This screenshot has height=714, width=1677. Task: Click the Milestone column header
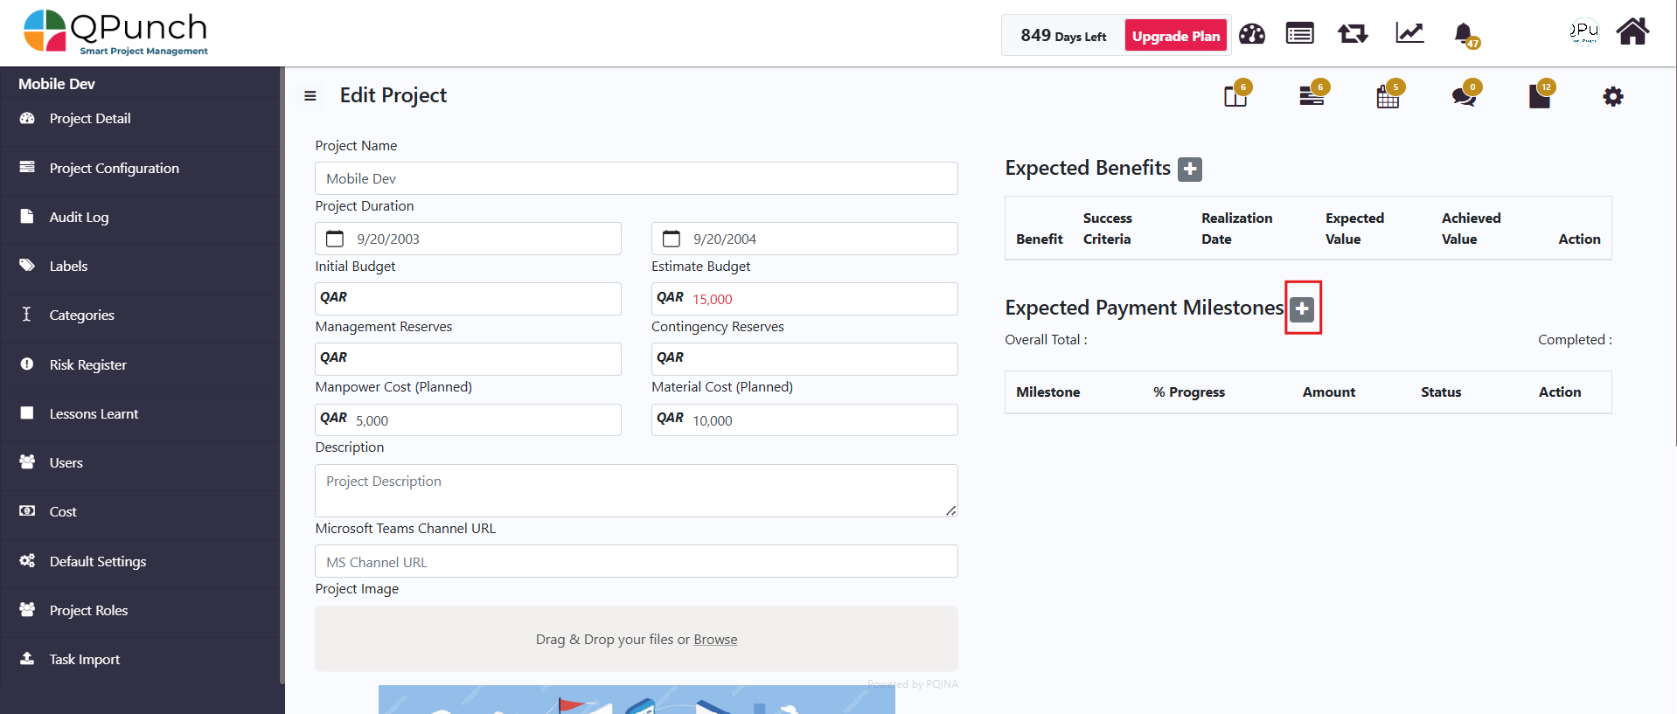coord(1047,392)
